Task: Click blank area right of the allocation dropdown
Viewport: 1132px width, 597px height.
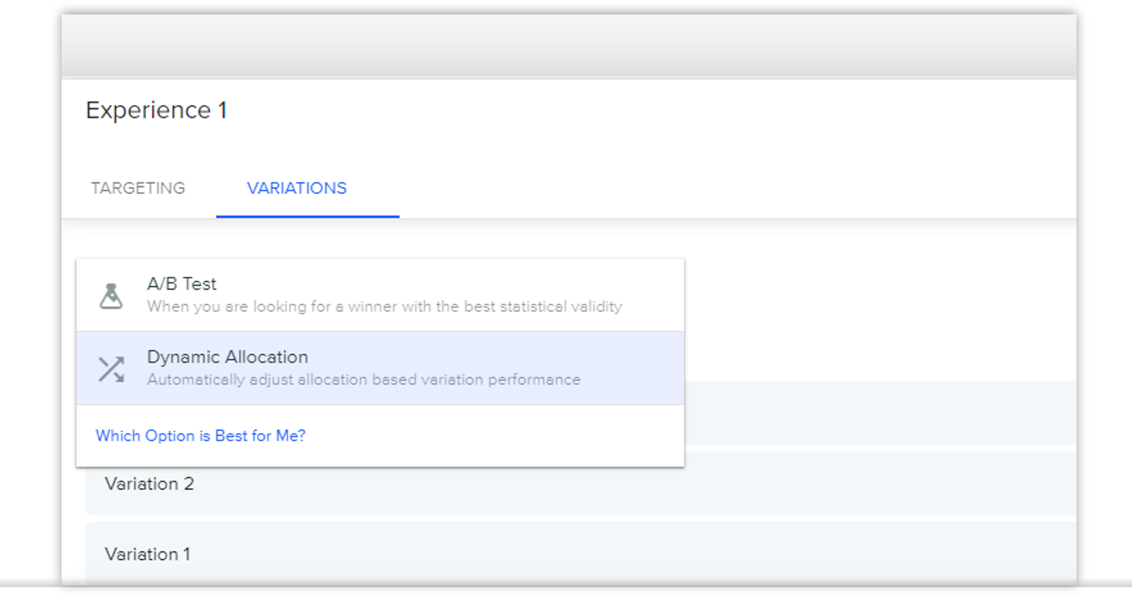Action: click(x=875, y=304)
